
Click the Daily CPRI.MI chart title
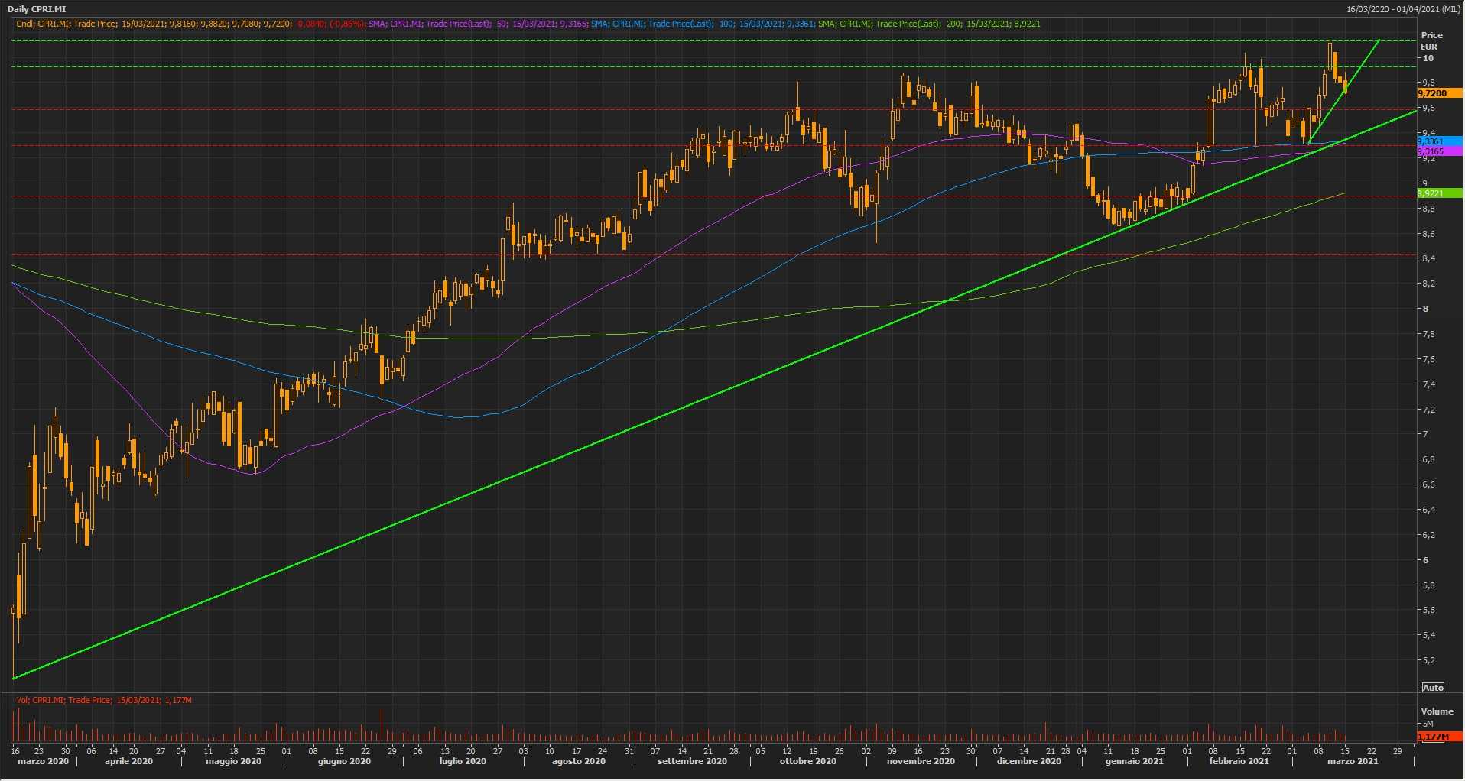37,9
